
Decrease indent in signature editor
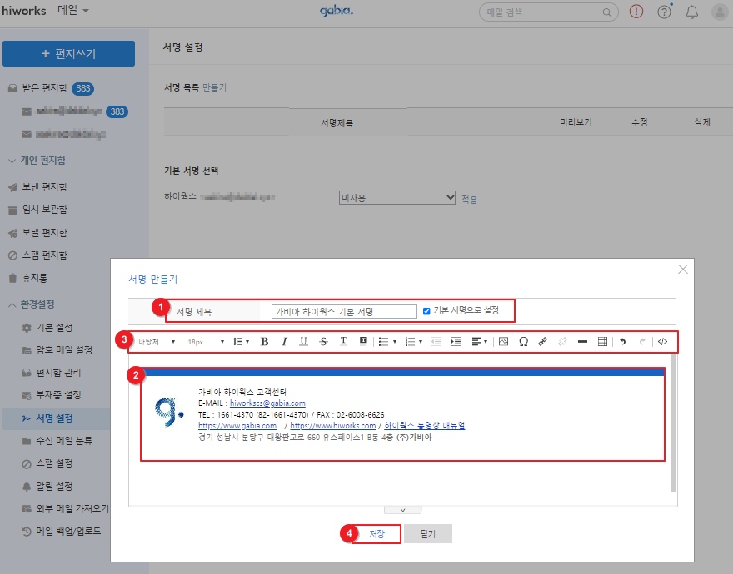point(436,341)
